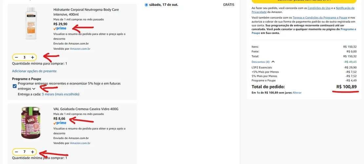Open VAL Goiabada jar product thumbnail
This screenshot has width=364, height=164.
pyautogui.click(x=31, y=123)
